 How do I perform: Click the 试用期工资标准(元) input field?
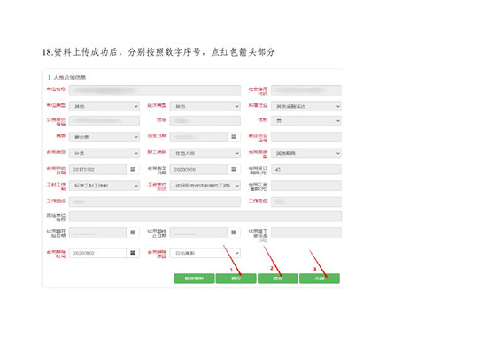[x=306, y=233]
